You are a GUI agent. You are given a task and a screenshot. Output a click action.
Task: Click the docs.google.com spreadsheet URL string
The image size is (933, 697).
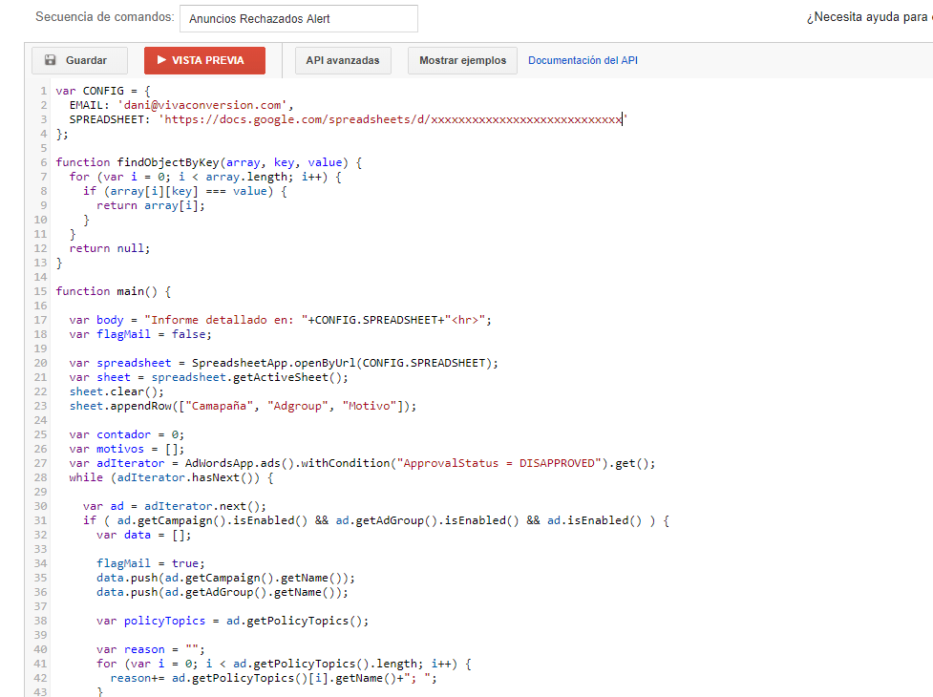(393, 119)
